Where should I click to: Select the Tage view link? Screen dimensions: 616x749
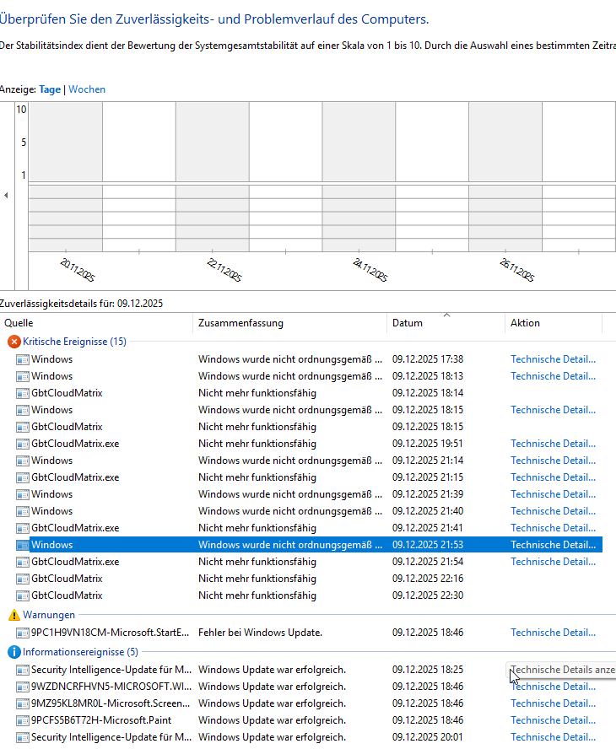(50, 89)
